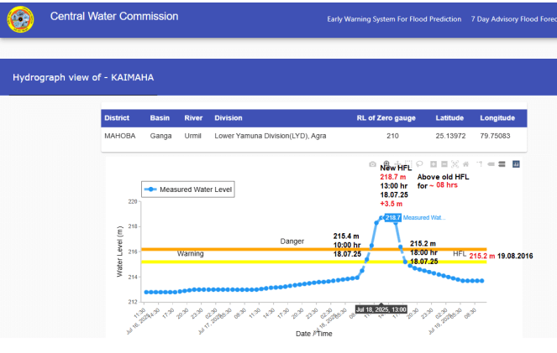This screenshot has height=353, width=557.
Task: Reset axes using the home icon
Action: pyautogui.click(x=465, y=164)
